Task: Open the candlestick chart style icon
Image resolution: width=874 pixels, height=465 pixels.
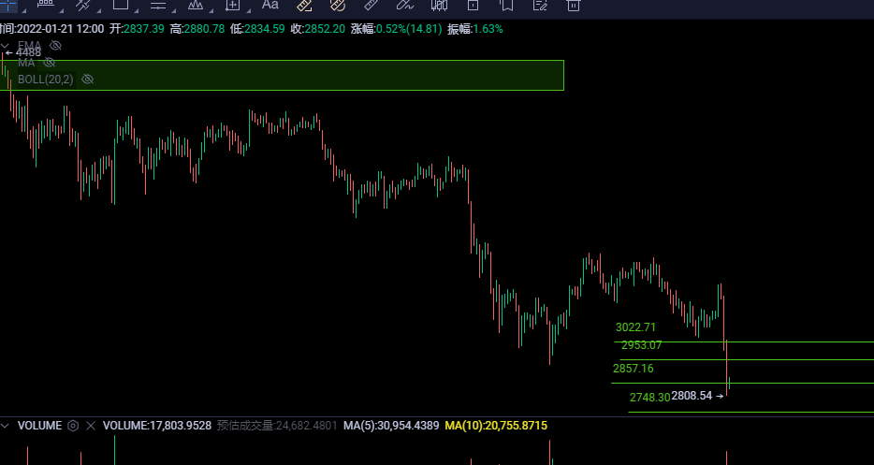Action: (x=439, y=5)
